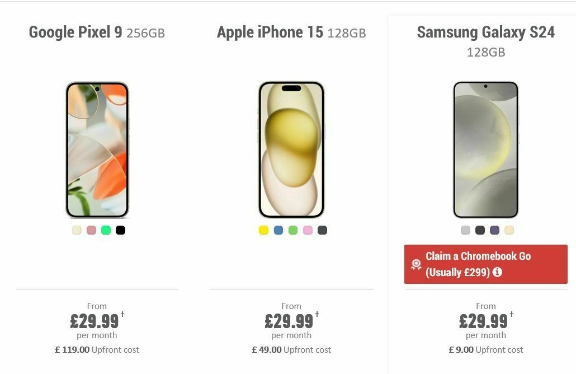The image size is (576, 374).
Task: Select the pink color option for iPhone 15
Action: coord(308,230)
